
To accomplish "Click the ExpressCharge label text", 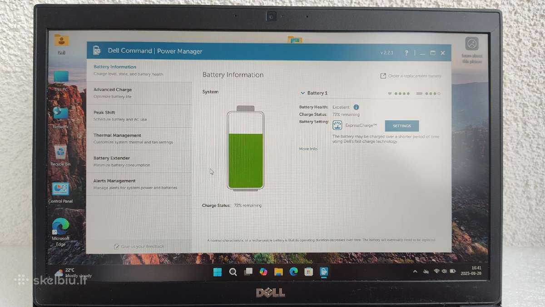I will point(361,125).
